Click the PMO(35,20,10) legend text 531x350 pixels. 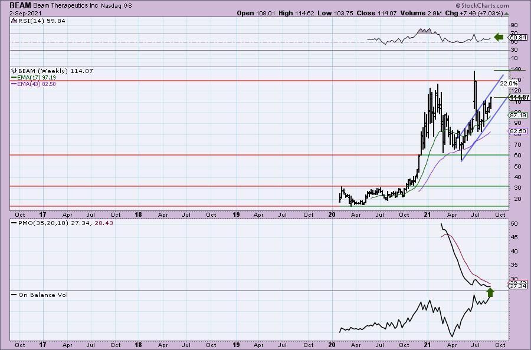[42, 223]
